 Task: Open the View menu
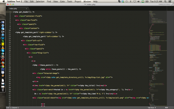pyautogui.click(x=55, y=1)
